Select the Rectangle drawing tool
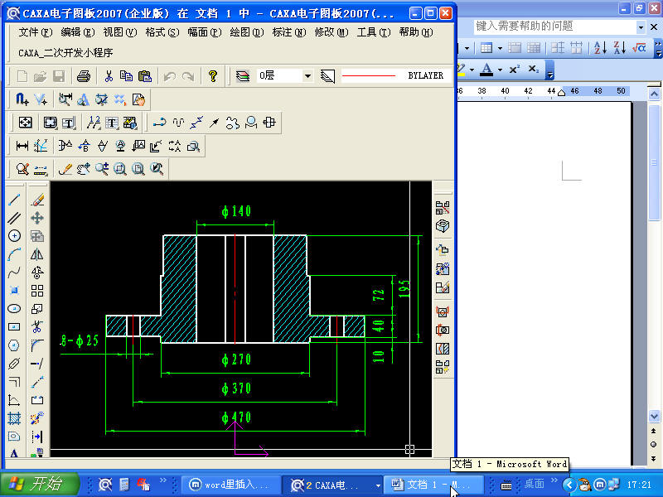Screen dimensions: 663x497 pos(14,327)
